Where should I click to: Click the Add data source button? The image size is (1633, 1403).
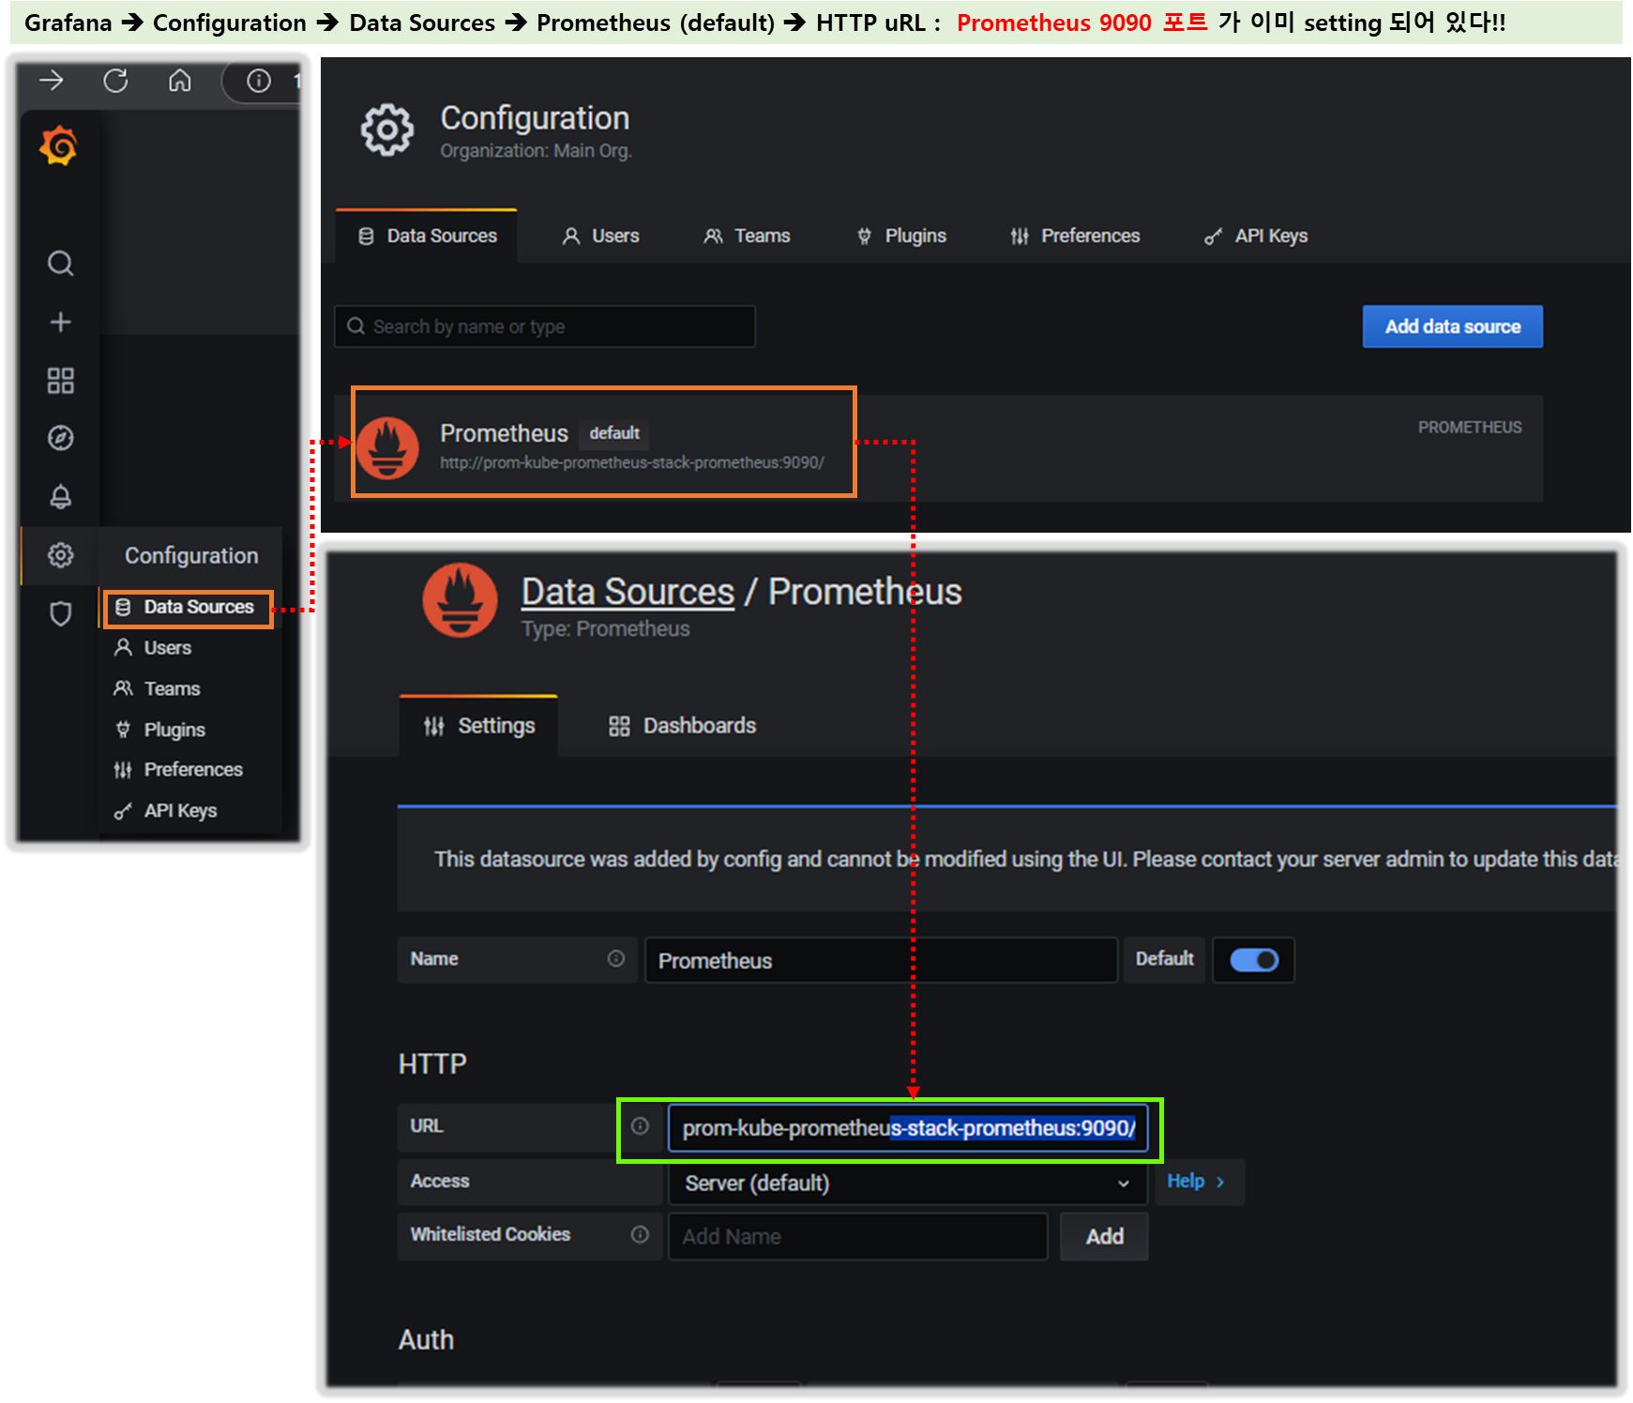(x=1452, y=326)
